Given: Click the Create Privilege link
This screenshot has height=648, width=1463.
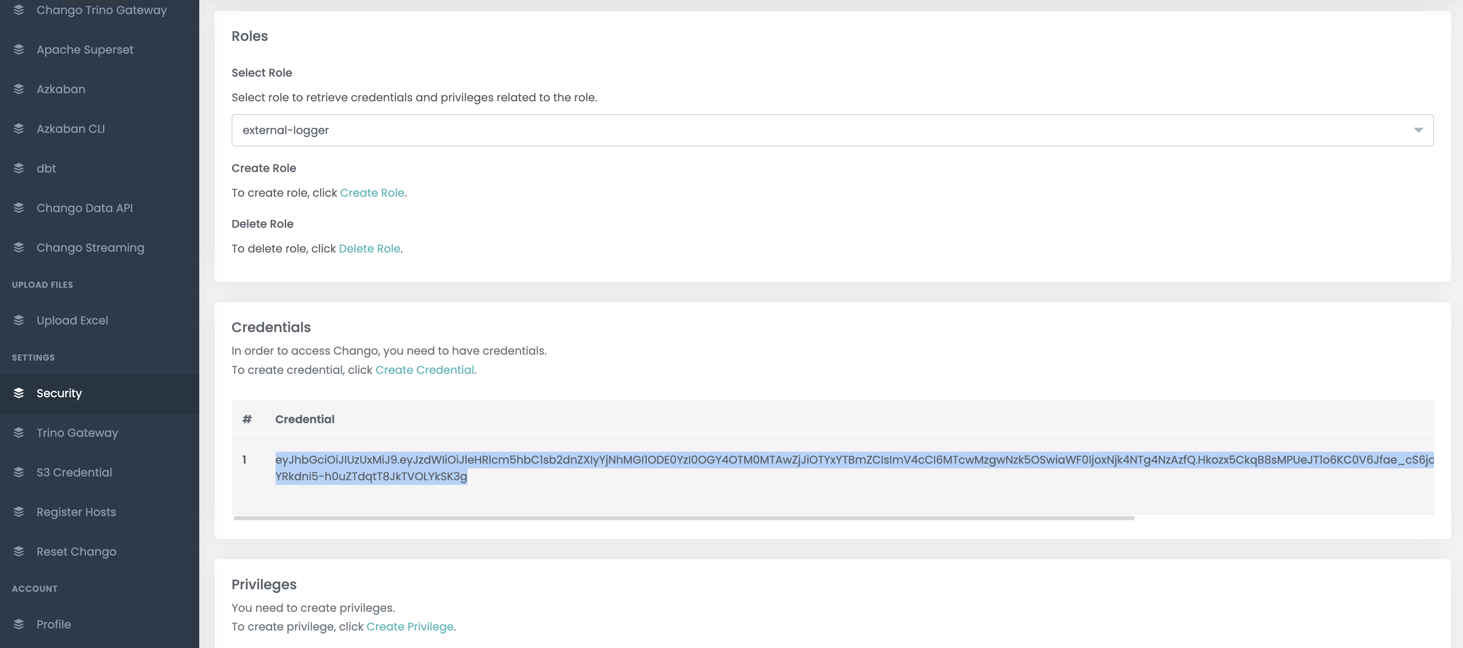Looking at the screenshot, I should 410,626.
